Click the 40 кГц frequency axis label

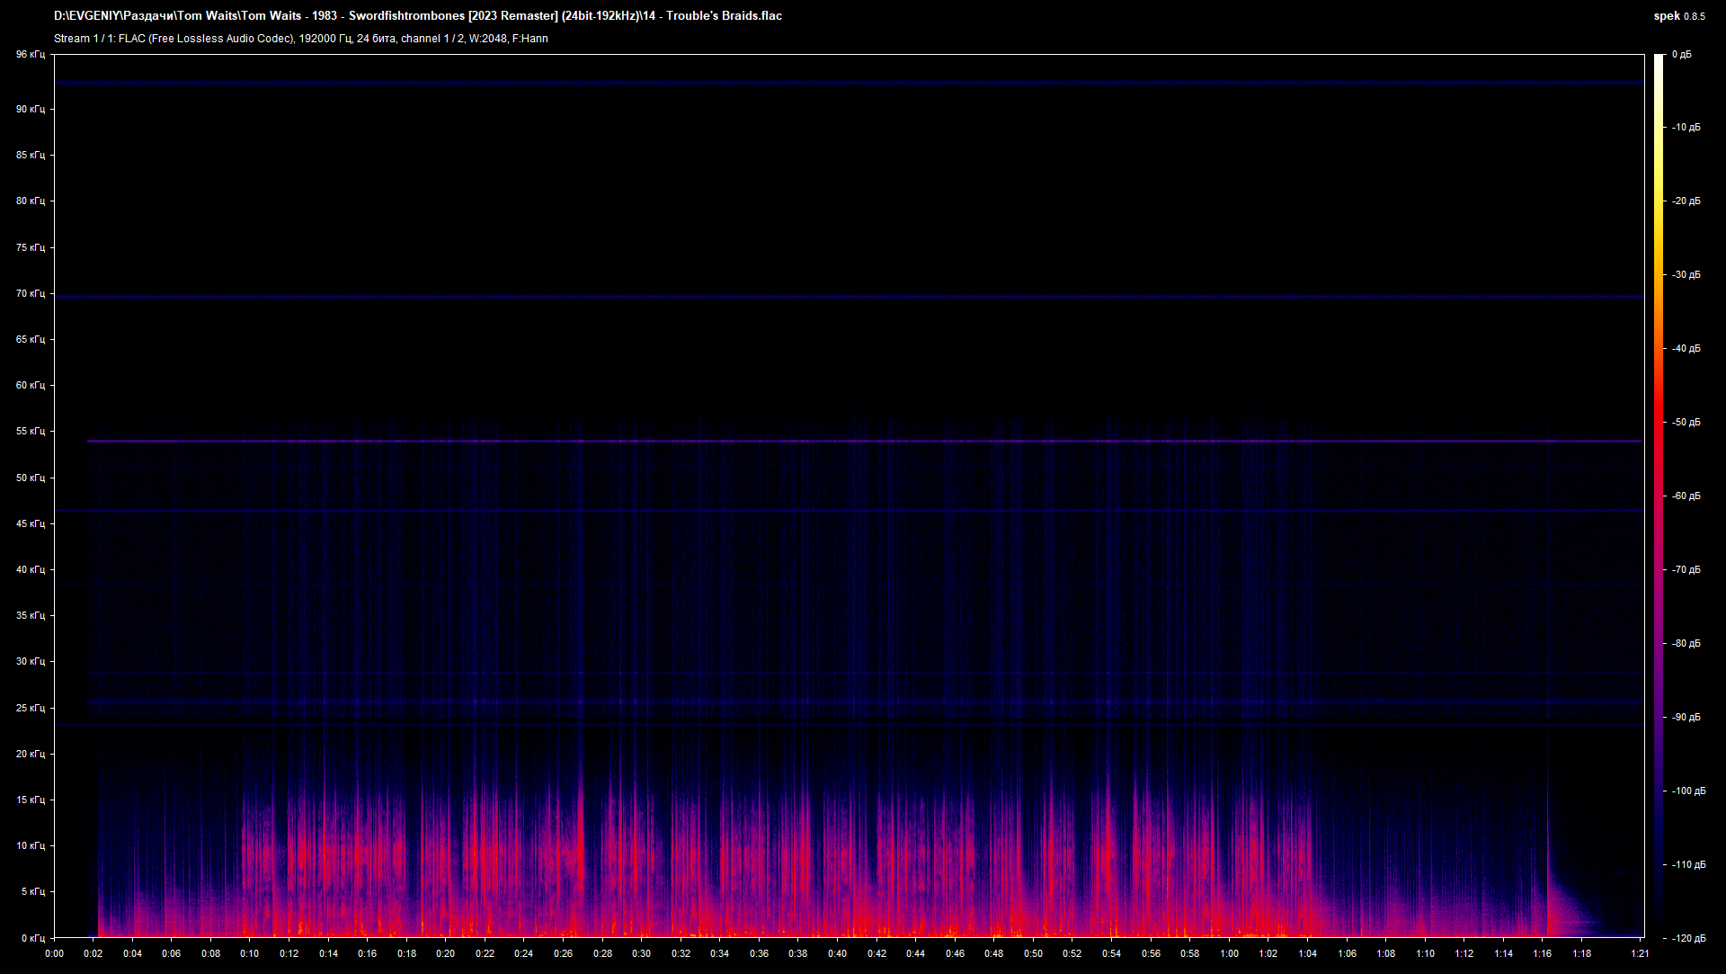click(31, 569)
